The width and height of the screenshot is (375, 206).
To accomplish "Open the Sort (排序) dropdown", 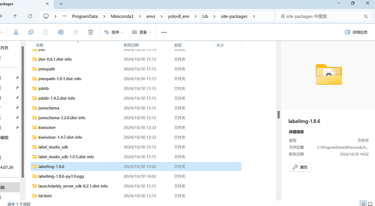I will pos(114,32).
